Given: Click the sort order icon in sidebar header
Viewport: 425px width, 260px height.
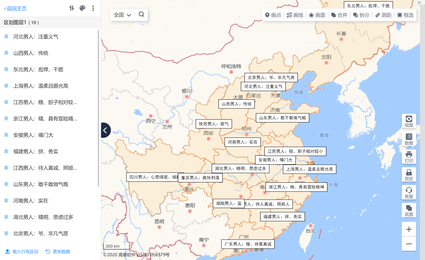Looking at the screenshot, I should point(72,8).
